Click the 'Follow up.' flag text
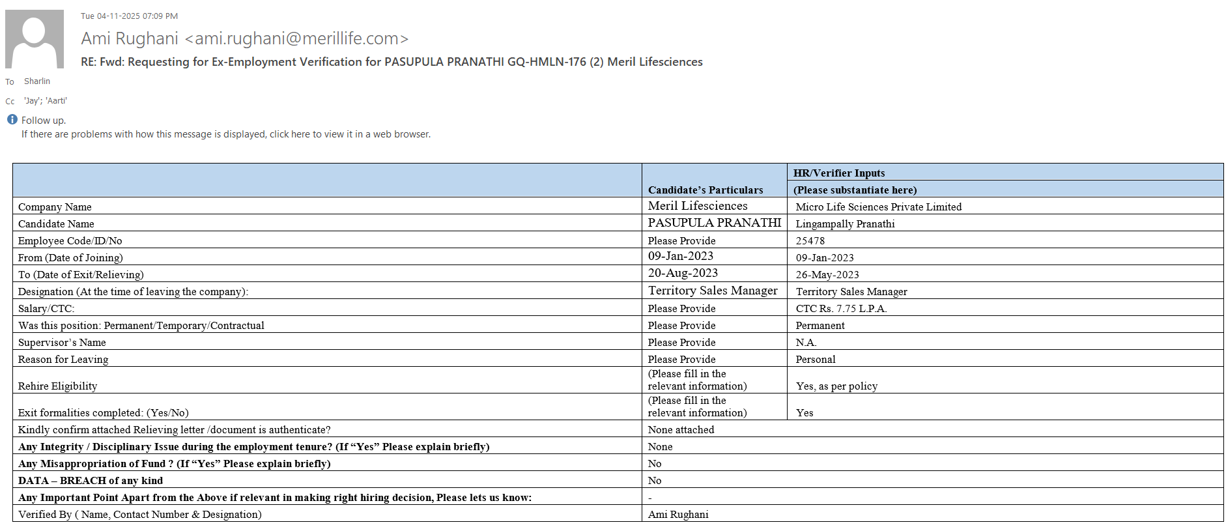 click(x=44, y=121)
